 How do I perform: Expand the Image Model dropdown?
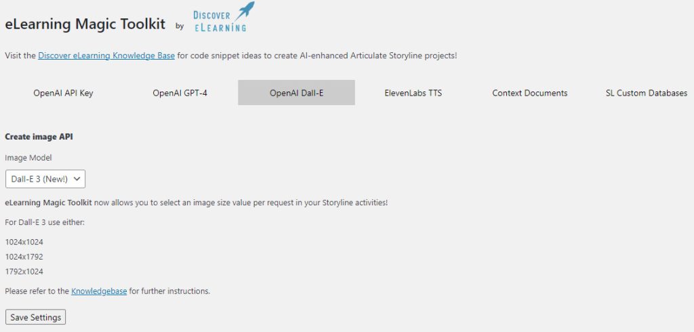[45, 179]
